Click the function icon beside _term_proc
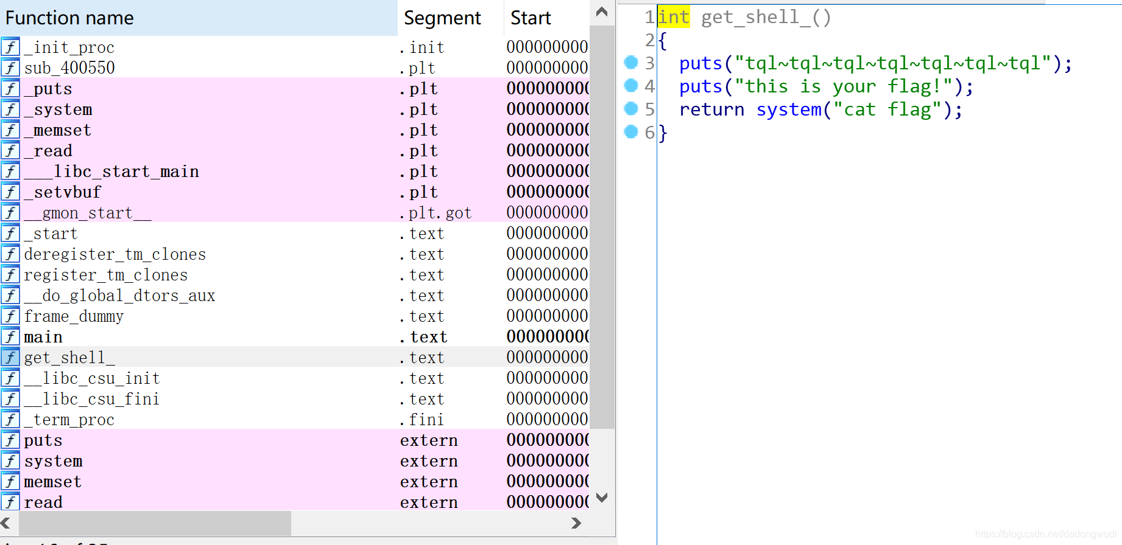Image resolution: width=1122 pixels, height=545 pixels. pyautogui.click(x=10, y=419)
